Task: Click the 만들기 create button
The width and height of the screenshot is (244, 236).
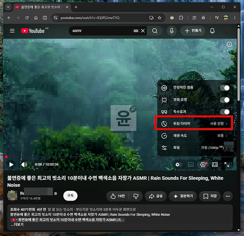Action: [x=193, y=31]
